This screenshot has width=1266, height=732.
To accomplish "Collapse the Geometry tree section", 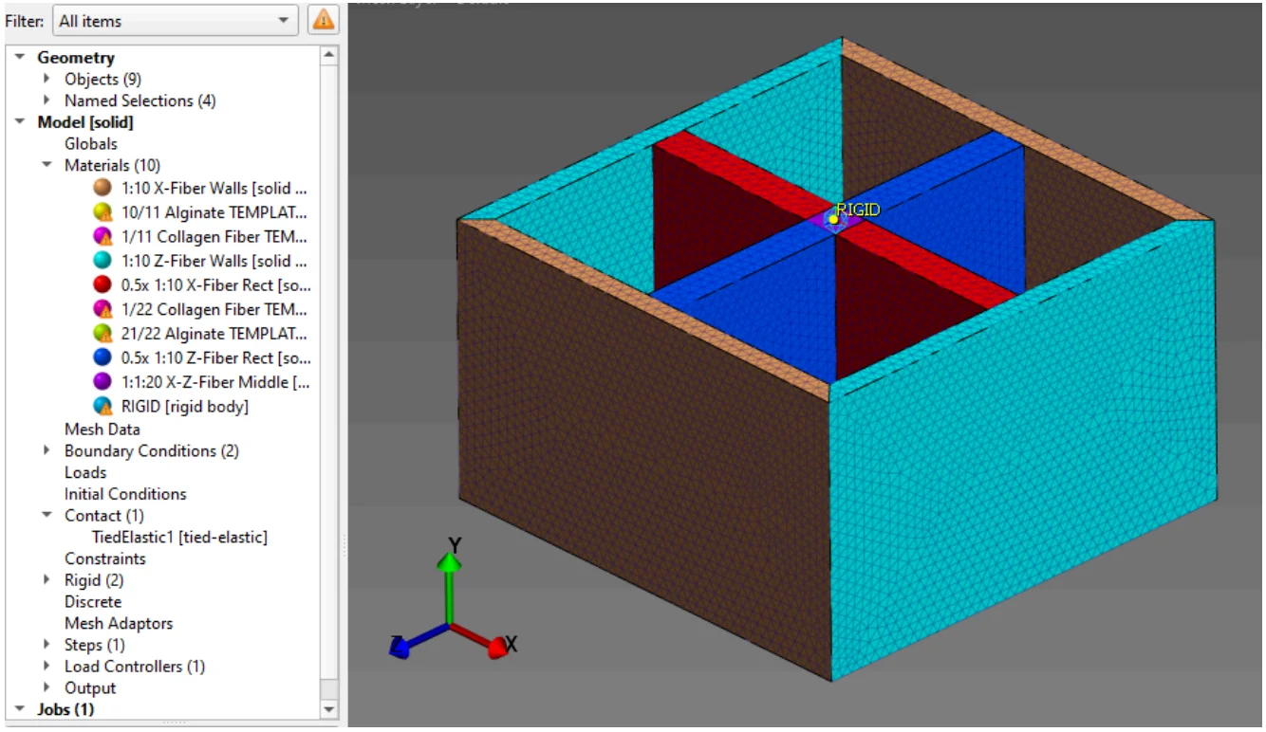I will pos(18,58).
